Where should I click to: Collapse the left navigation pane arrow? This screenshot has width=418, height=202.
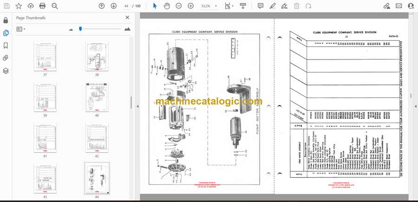click(137, 106)
